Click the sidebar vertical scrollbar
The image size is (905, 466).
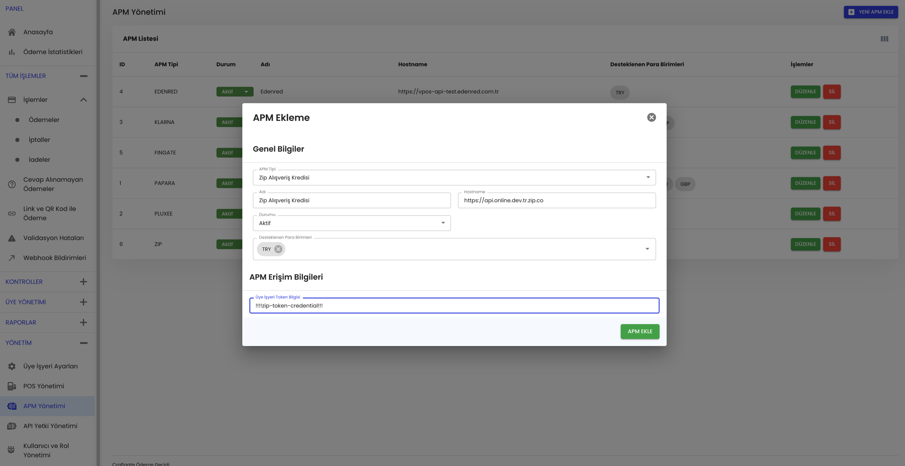pos(98,233)
